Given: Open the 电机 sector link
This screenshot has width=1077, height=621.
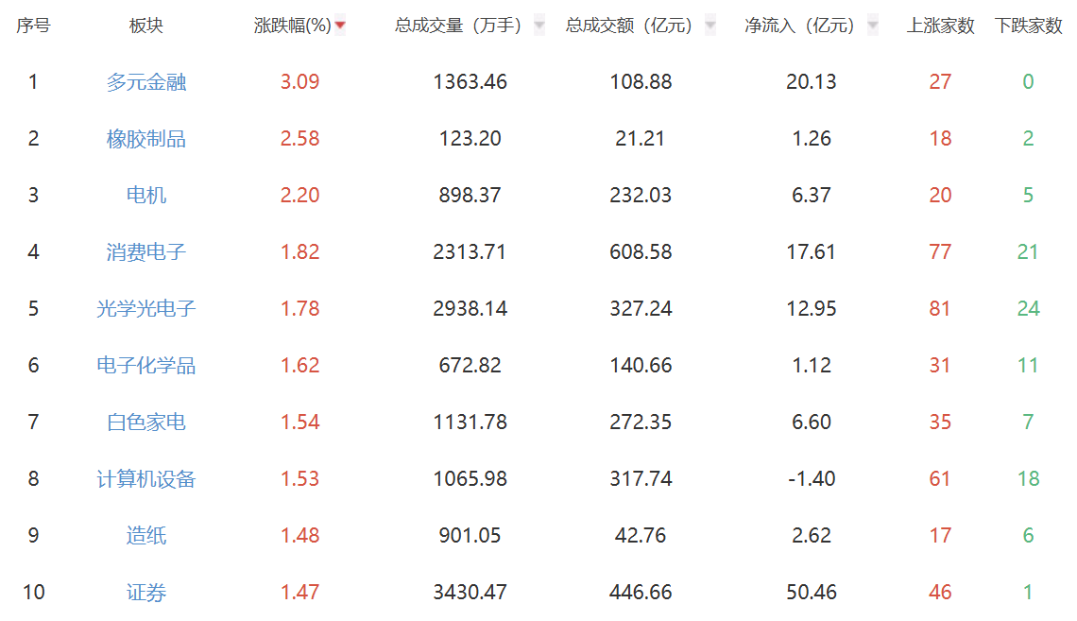Looking at the screenshot, I should (146, 196).
